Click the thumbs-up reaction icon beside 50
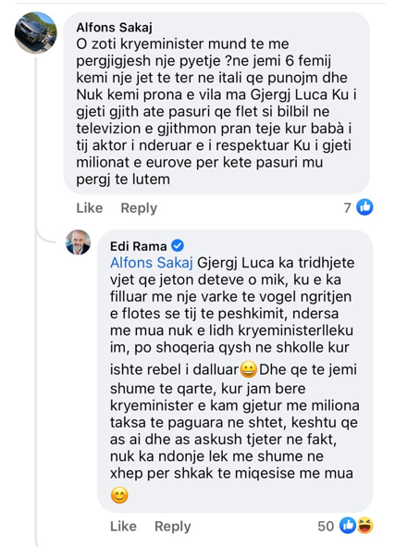Screen dimensions: 395x547 click(348, 526)
